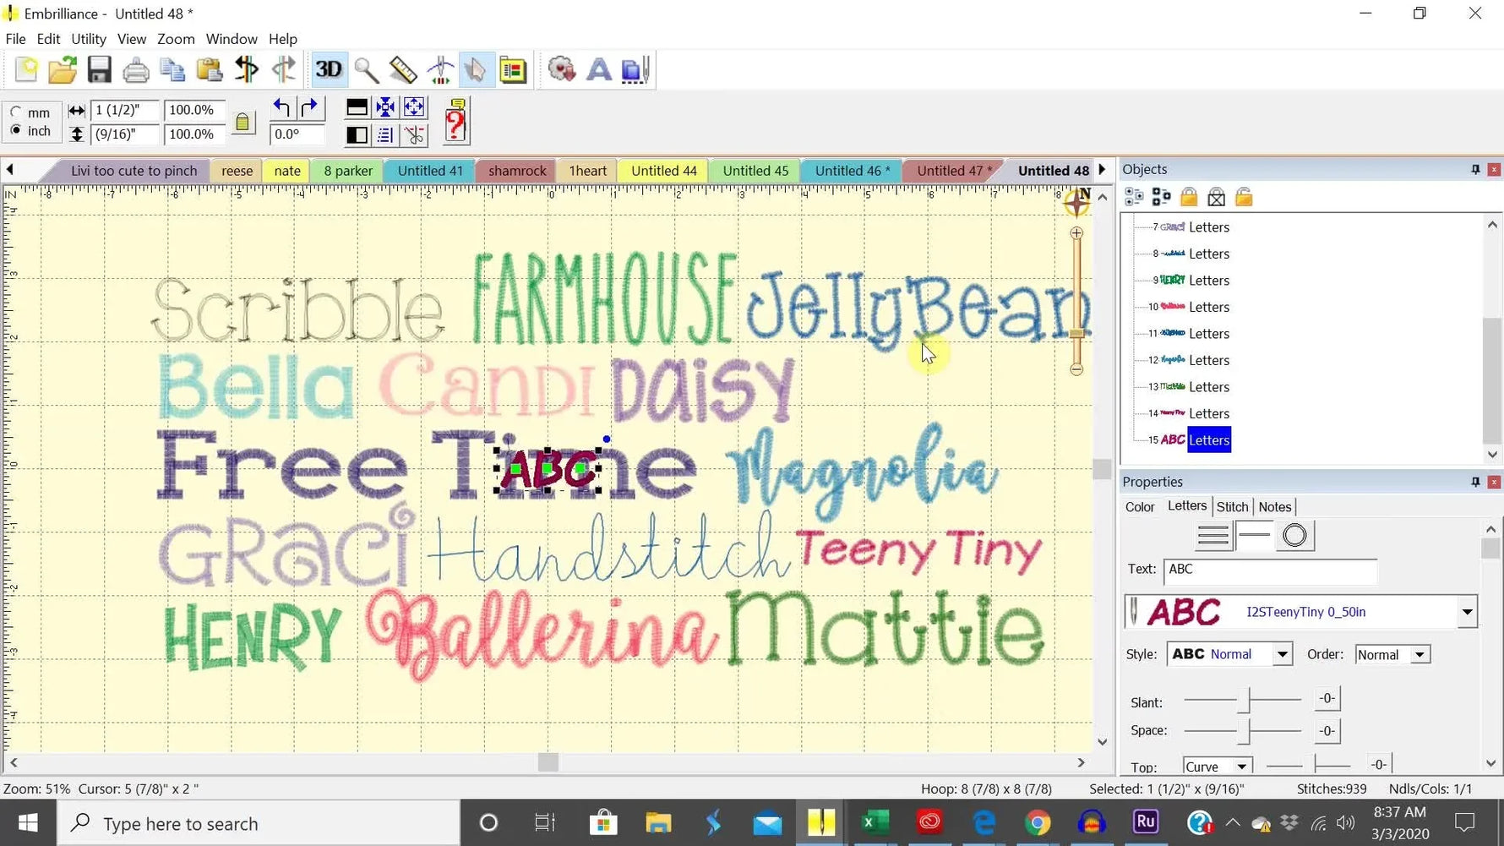Click the center-in-hoop icon
The width and height of the screenshot is (1504, 846).
point(385,107)
